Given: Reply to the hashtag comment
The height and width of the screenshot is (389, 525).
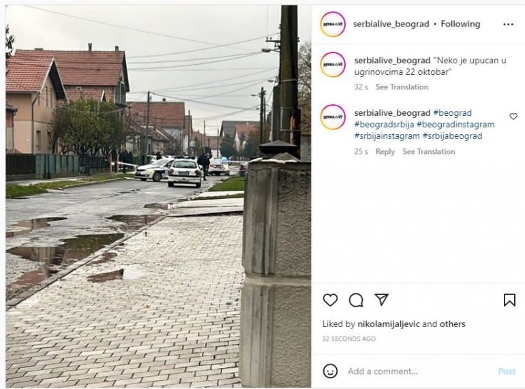Looking at the screenshot, I should coord(385,151).
